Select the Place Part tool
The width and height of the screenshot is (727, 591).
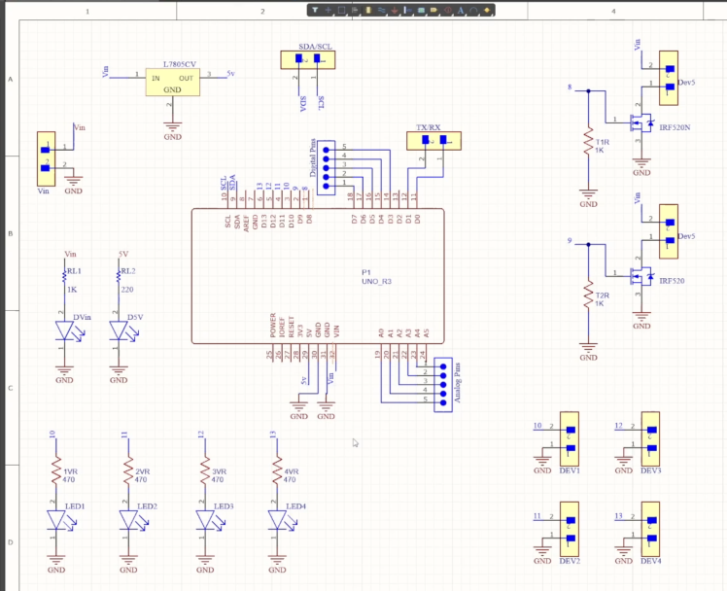tap(369, 10)
